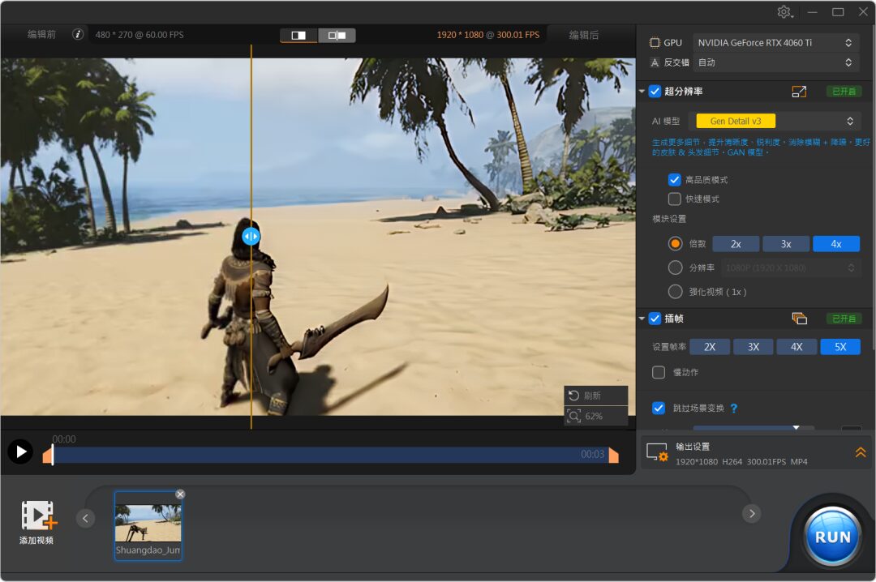Click the 1920*1080 H264 300.01FPS MP4 output summary
Screen dimensions: 876x582
741,462
